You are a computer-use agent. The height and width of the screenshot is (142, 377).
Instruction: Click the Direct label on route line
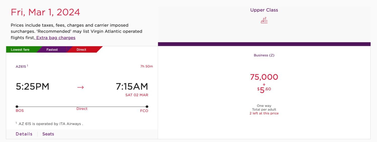coord(82,109)
